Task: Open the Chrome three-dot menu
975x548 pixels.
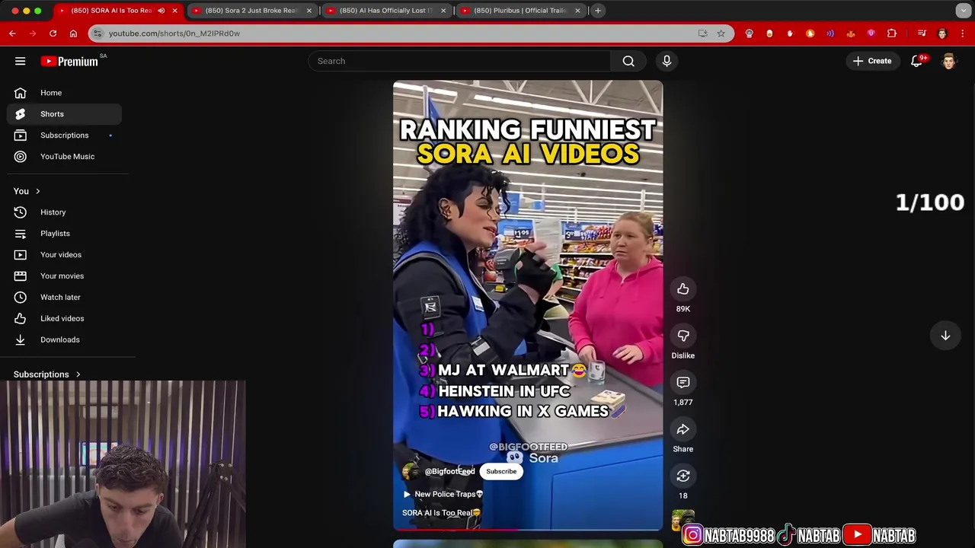Action: [963, 33]
